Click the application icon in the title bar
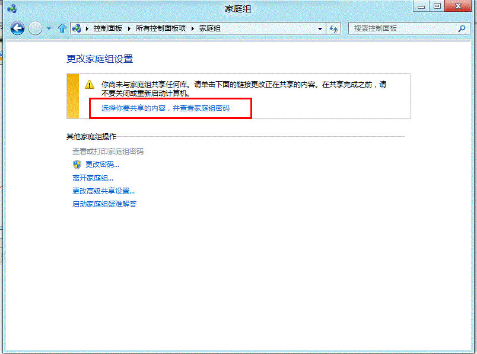Image resolution: width=477 pixels, height=354 pixels. pyautogui.click(x=12, y=7)
